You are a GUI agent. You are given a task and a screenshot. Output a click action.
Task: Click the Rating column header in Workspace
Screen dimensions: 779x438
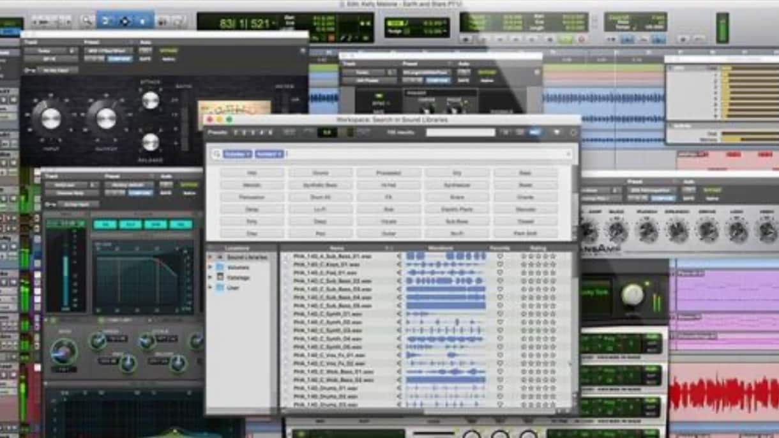538,248
